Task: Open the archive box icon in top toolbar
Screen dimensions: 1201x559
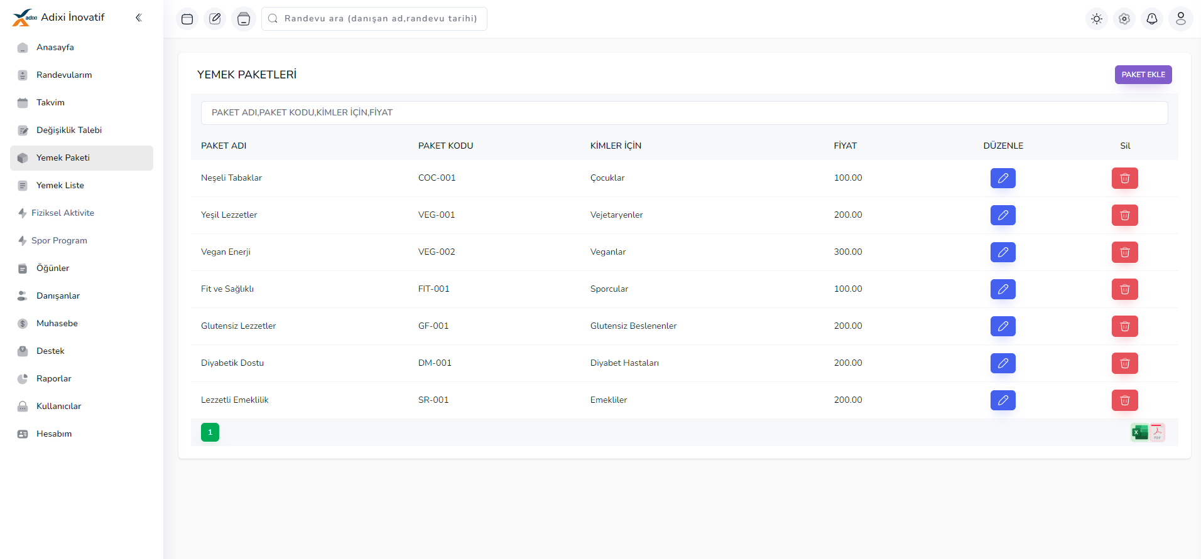Action: pos(244,19)
